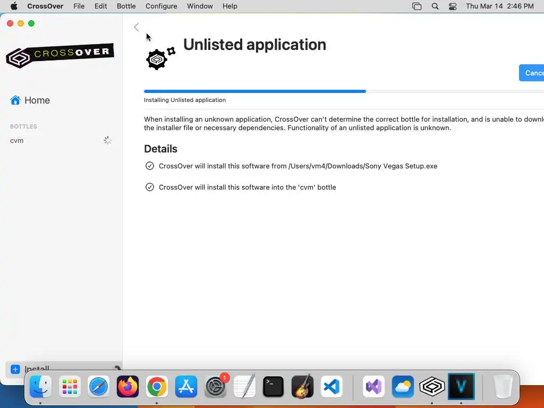The image size is (544, 408).
Task: Click the yellow minimize window button
Action: pyautogui.click(x=21, y=23)
